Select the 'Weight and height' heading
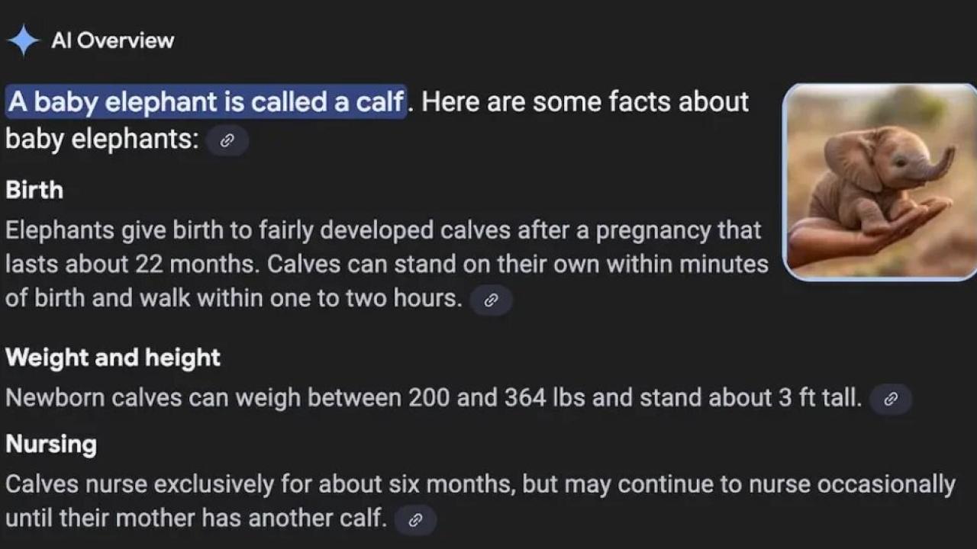 click(113, 358)
